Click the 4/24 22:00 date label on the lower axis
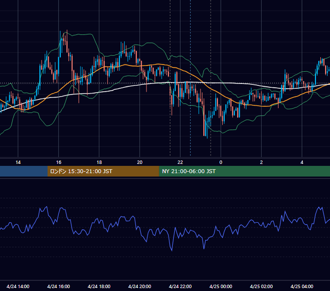 tap(180, 286)
